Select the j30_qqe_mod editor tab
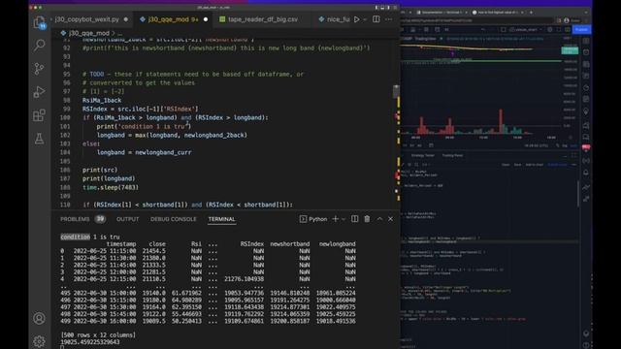The image size is (621, 349). 174,19
